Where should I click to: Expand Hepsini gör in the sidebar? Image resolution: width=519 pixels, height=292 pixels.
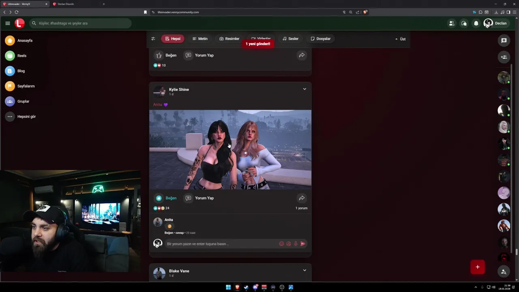click(21, 116)
